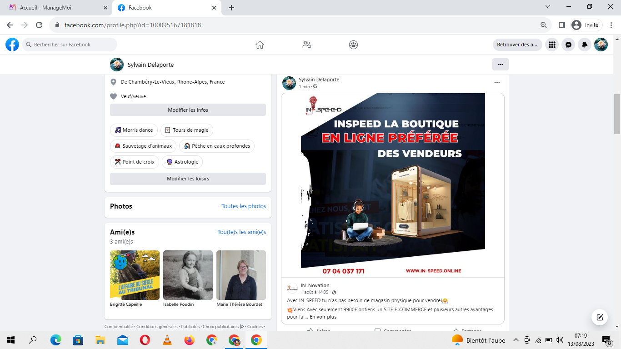Click the Modifier les infos button

(188, 110)
